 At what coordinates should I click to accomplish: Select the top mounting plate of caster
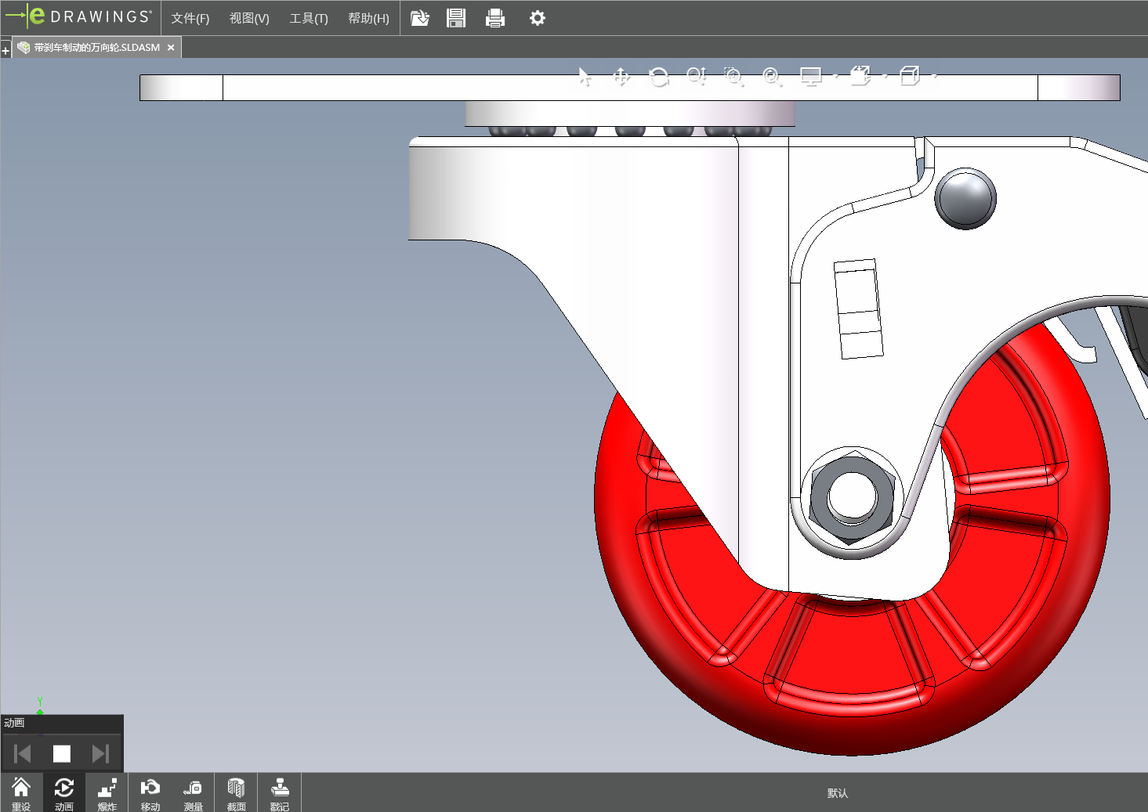point(630,88)
